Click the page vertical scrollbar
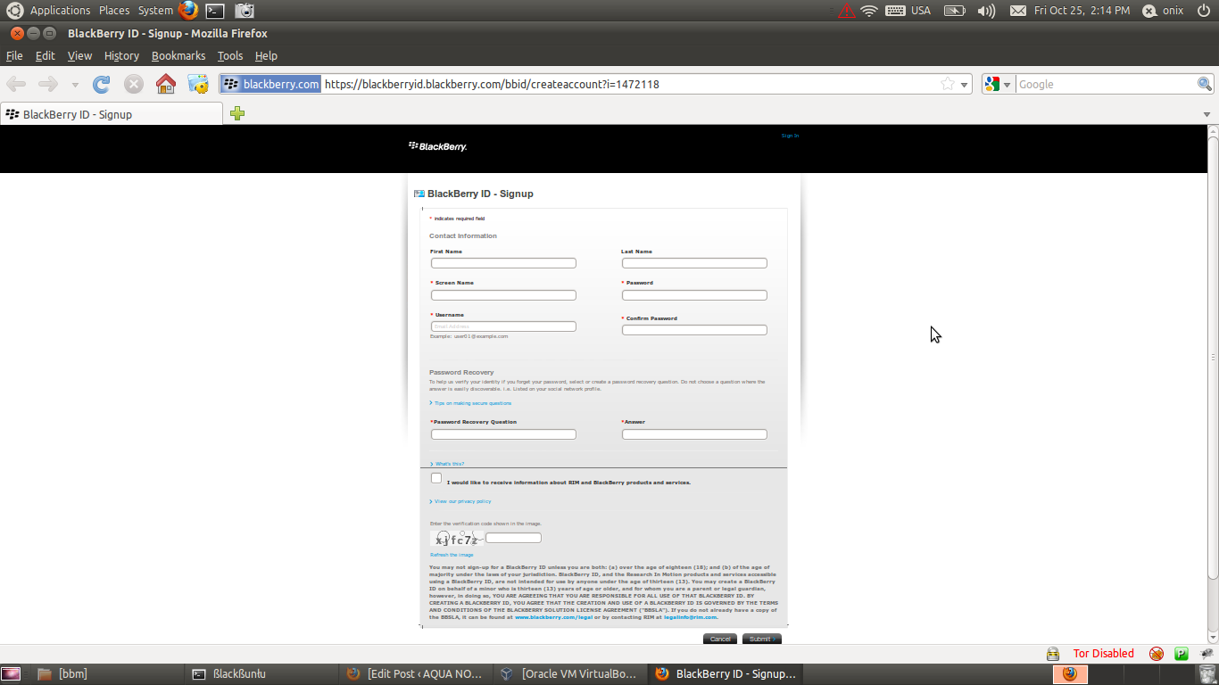 click(1213, 357)
